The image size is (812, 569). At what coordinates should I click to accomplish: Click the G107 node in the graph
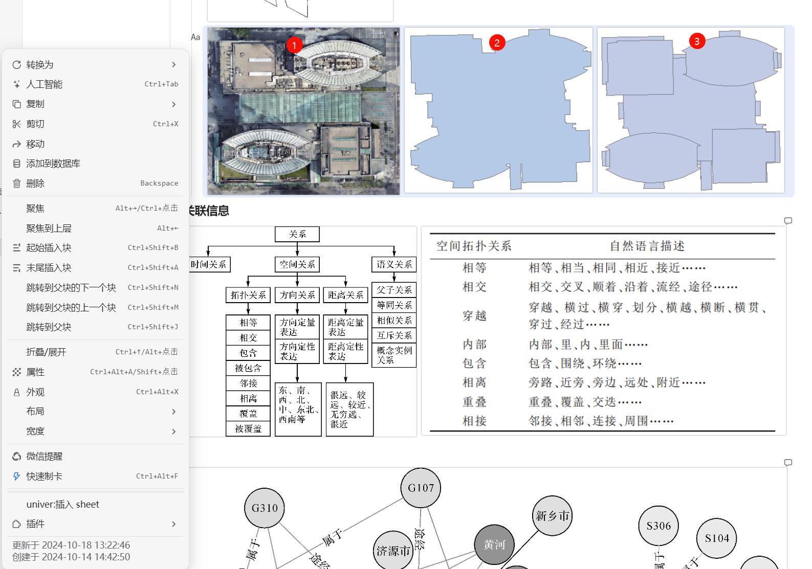tap(421, 488)
